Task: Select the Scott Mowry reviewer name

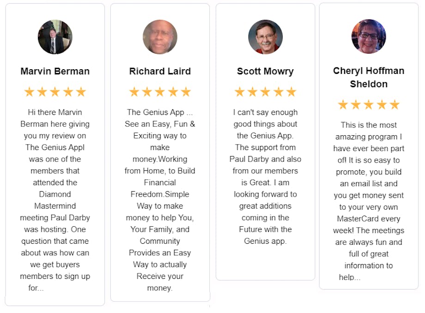Action: (265, 72)
